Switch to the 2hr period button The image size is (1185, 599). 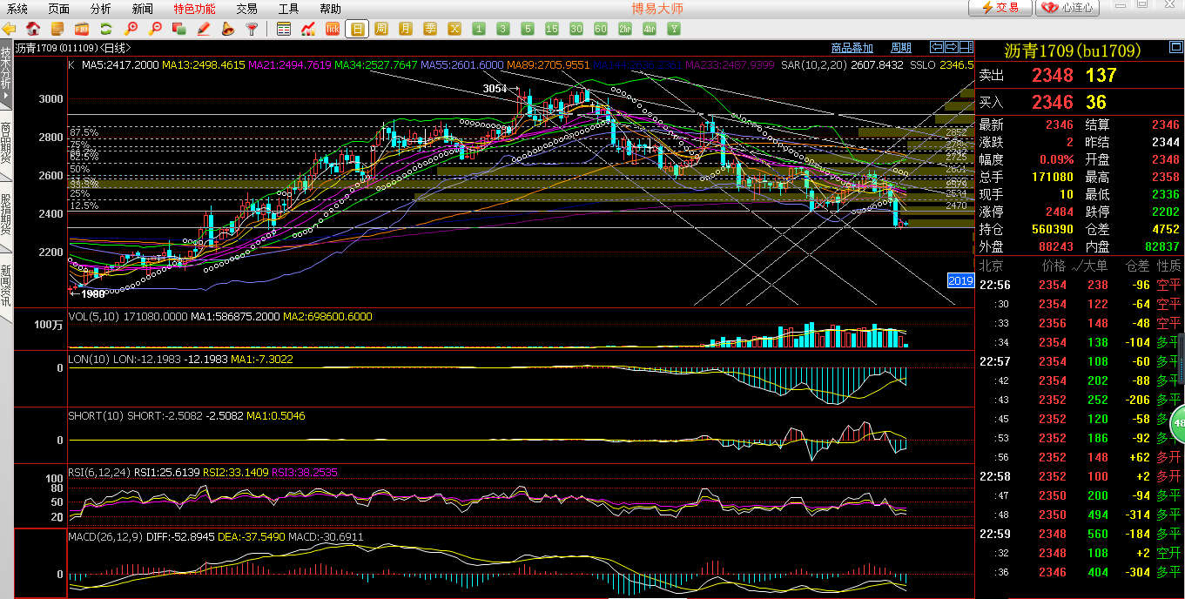[x=625, y=29]
